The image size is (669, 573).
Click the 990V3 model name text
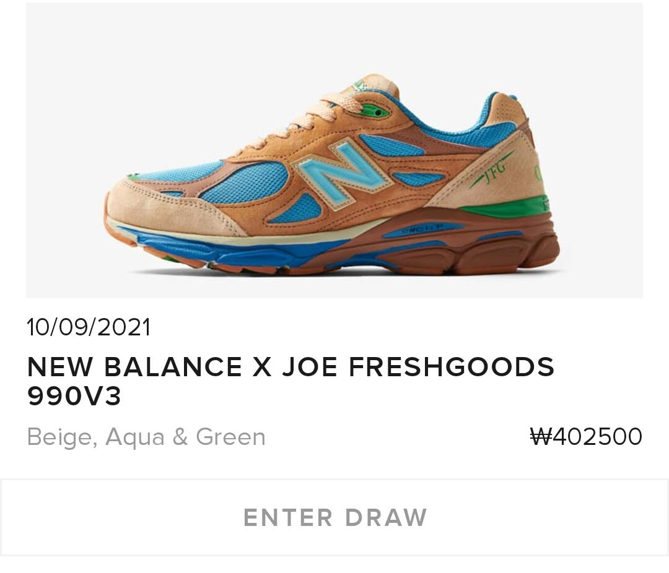[x=74, y=397]
